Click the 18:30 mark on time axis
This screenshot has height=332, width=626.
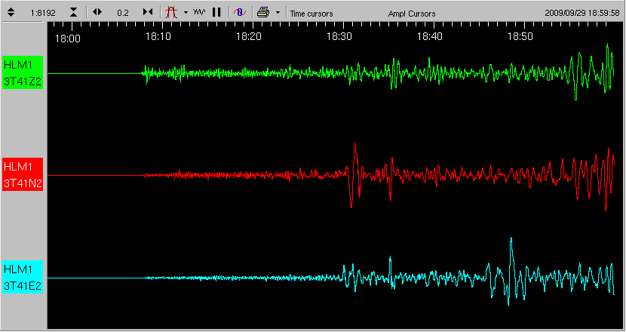click(x=339, y=36)
